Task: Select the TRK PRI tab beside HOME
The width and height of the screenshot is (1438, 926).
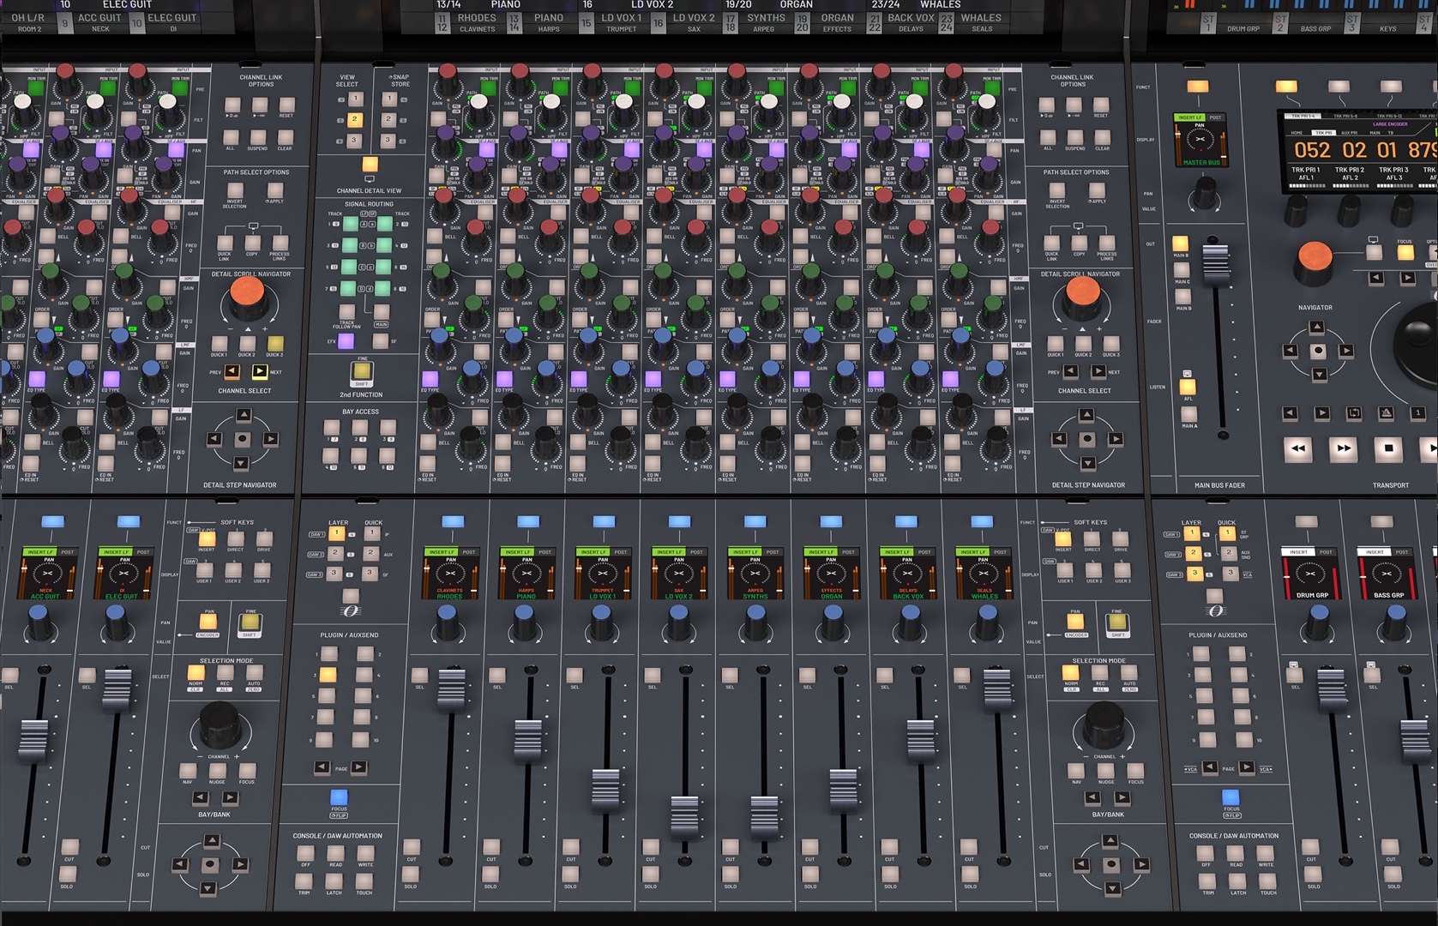Action: [x=1324, y=133]
